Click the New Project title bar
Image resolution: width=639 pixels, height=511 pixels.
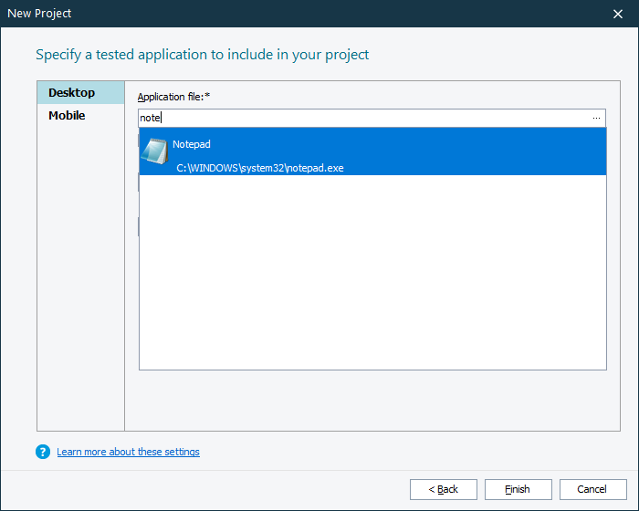click(274, 14)
